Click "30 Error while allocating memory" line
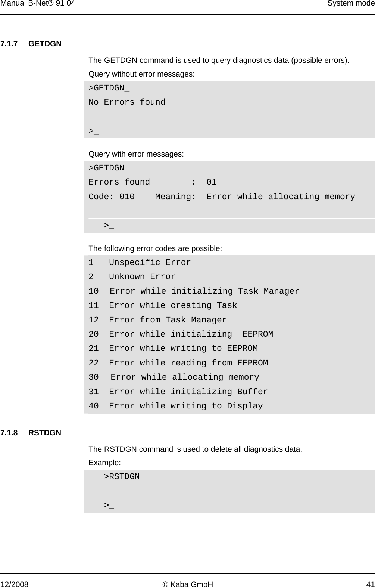 (174, 377)
